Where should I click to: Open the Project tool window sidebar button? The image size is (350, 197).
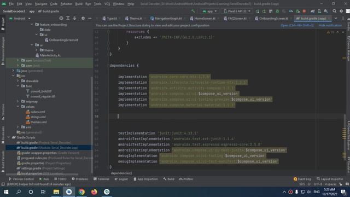click(3, 24)
